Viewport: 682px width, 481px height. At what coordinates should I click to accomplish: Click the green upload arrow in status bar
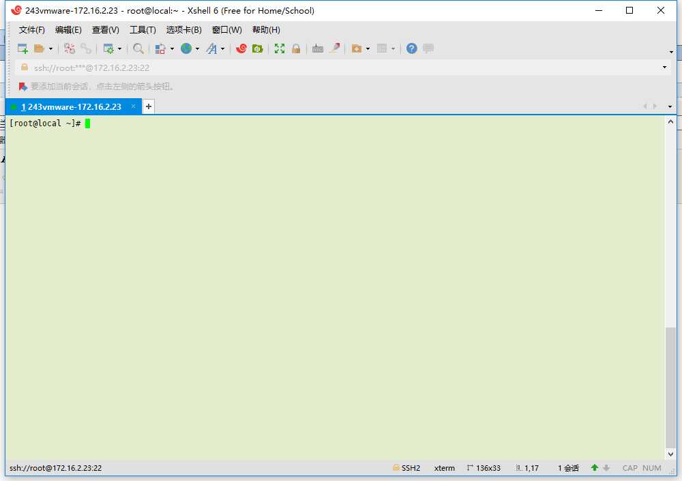tap(595, 468)
